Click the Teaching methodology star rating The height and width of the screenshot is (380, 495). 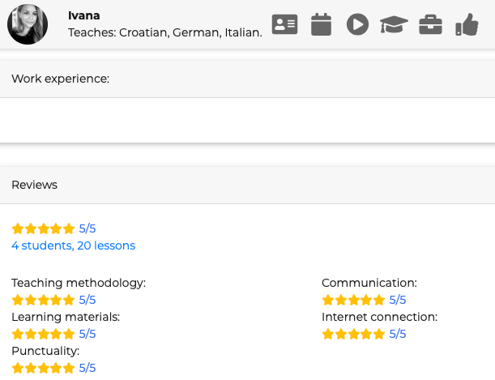click(x=43, y=300)
